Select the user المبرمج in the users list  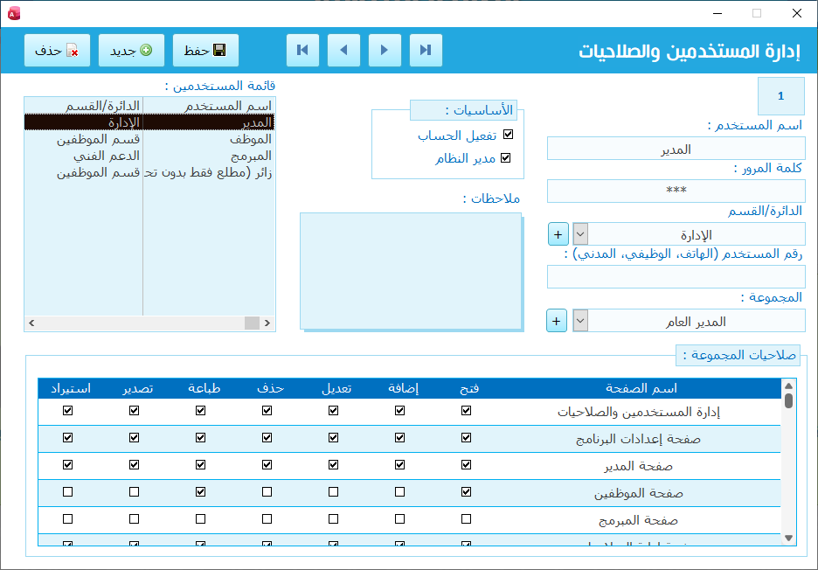(252, 156)
